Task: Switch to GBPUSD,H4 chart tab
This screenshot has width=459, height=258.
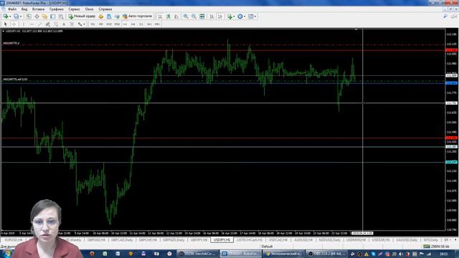Action: point(96,240)
